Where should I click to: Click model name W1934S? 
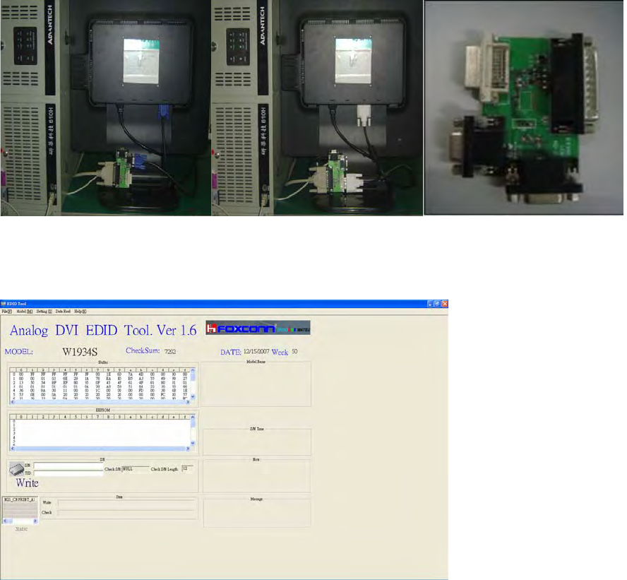coord(80,352)
